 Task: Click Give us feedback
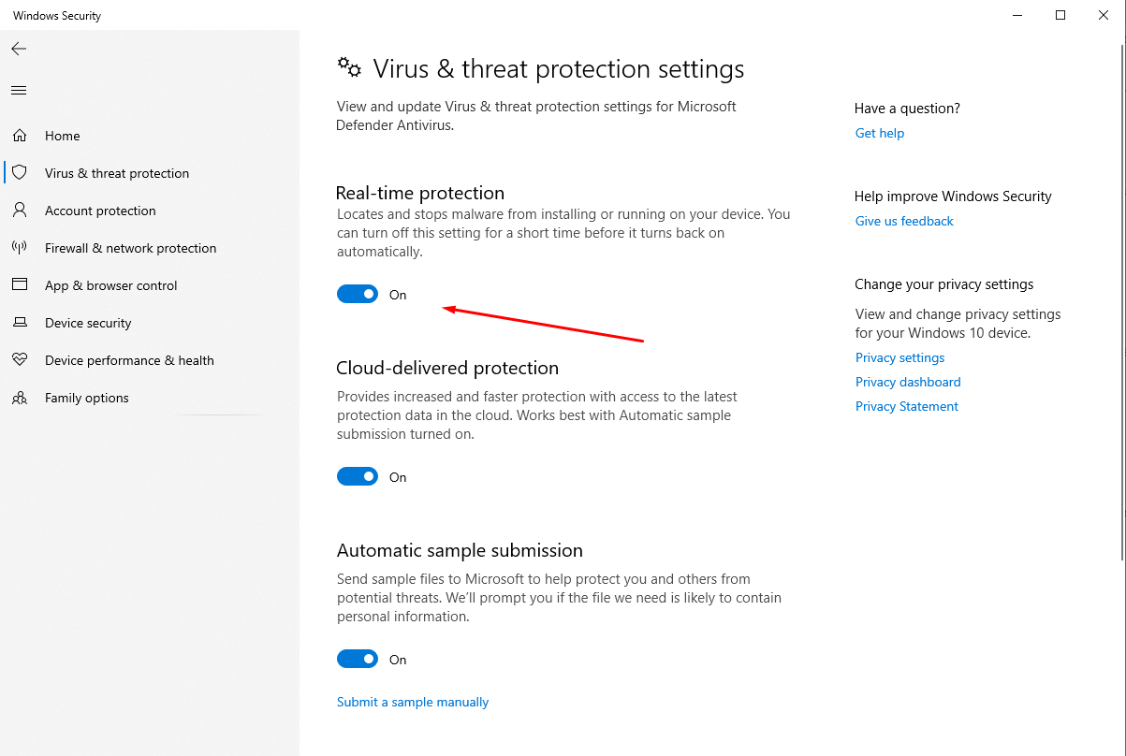(x=903, y=221)
